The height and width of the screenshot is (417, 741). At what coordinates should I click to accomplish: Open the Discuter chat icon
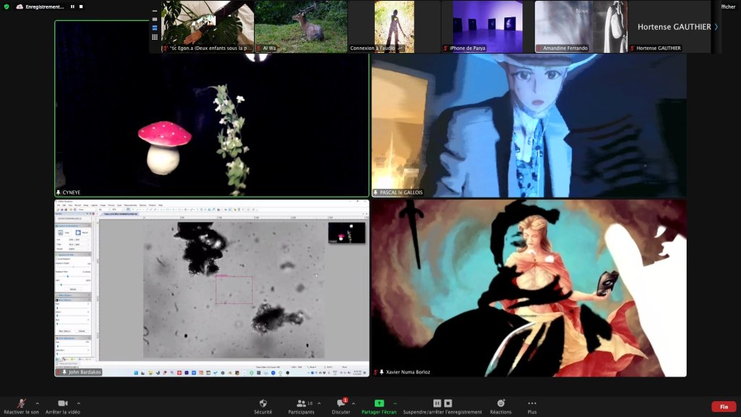coord(341,403)
